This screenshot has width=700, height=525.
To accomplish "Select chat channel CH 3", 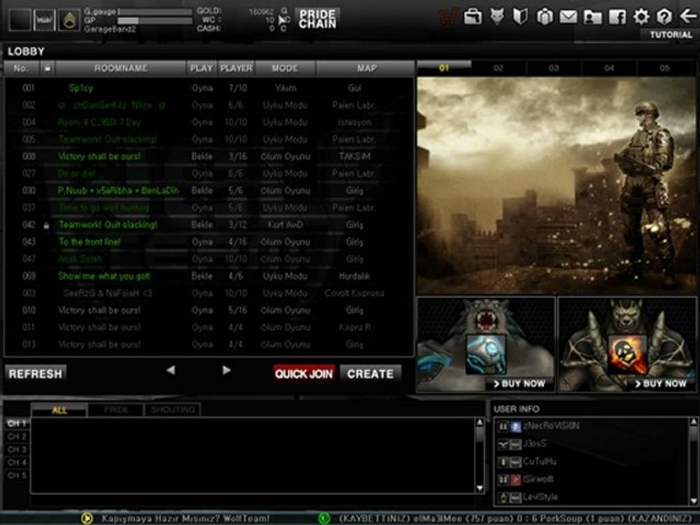I will pyautogui.click(x=17, y=449).
